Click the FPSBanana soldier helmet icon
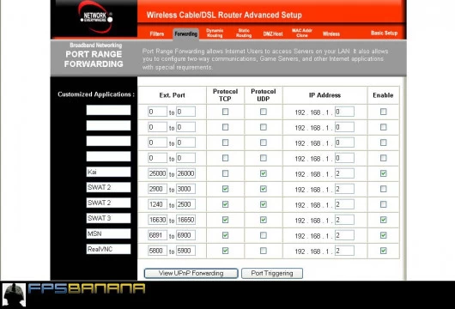The image size is (455, 309). click(x=14, y=294)
